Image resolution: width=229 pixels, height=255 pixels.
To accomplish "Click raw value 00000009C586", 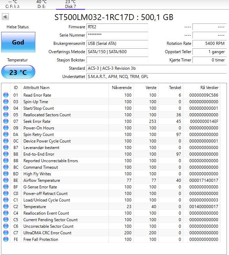I will click(x=204, y=95).
